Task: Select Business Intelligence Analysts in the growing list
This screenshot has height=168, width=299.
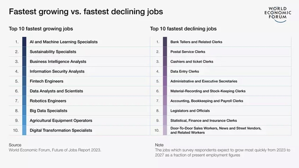Action: click(58, 62)
